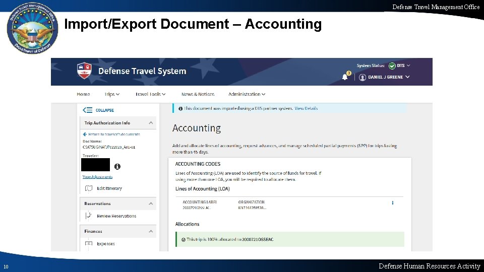Click the Expenses icon in Finances

[89, 244]
